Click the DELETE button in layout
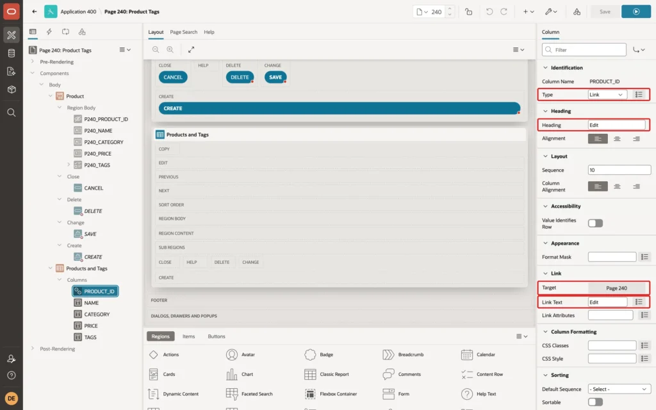Image resolution: width=656 pixels, height=410 pixels. pyautogui.click(x=240, y=77)
